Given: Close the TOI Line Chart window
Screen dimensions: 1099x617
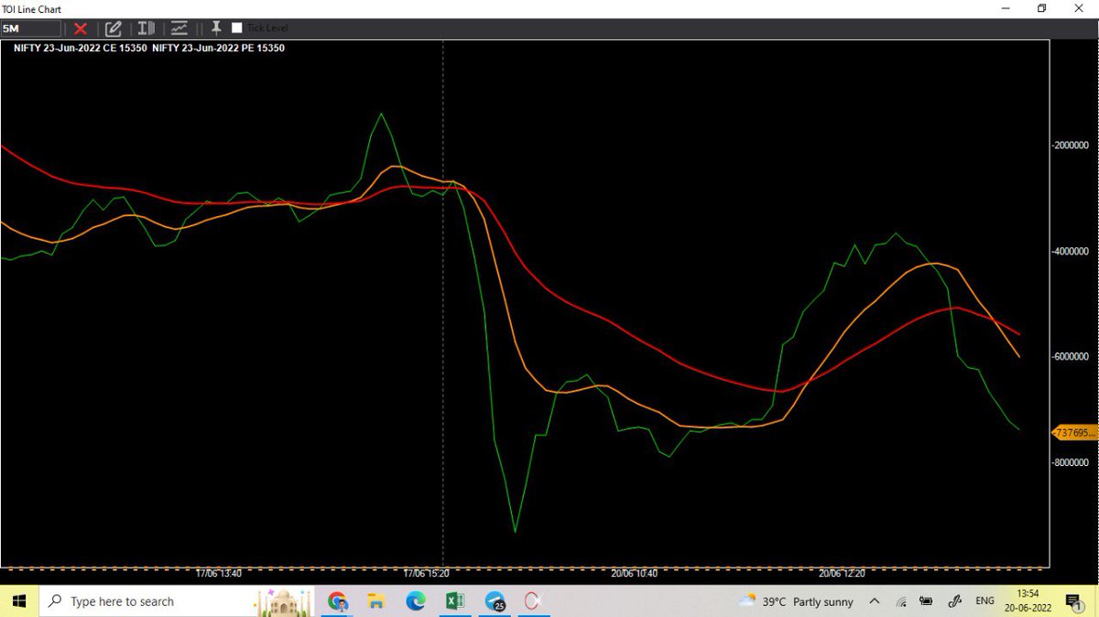Looking at the screenshot, I should [1081, 8].
